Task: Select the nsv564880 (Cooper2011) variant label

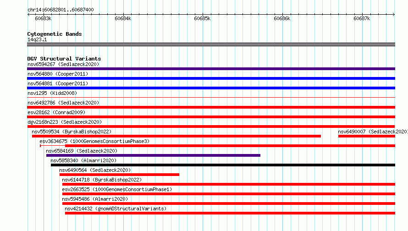Action: coord(58,74)
